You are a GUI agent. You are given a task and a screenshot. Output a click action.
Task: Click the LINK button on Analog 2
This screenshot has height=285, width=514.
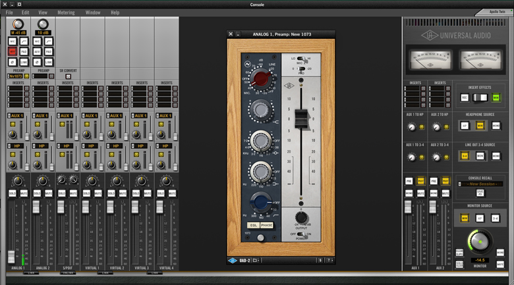(x=49, y=62)
